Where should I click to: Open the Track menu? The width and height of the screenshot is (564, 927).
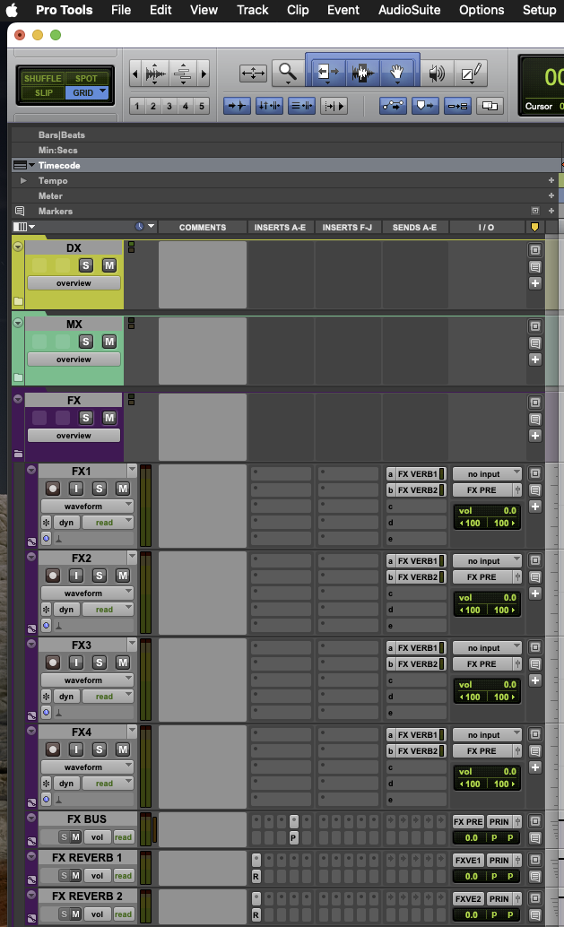click(253, 10)
